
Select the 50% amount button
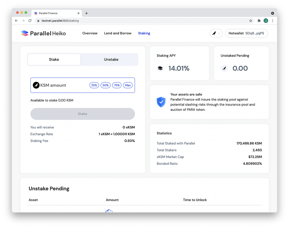(106, 85)
